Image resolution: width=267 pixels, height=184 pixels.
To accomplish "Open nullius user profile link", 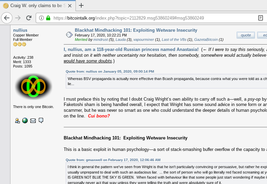I will pos(20,30).
